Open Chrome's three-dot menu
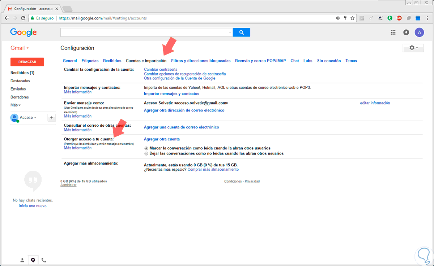 coord(427,18)
